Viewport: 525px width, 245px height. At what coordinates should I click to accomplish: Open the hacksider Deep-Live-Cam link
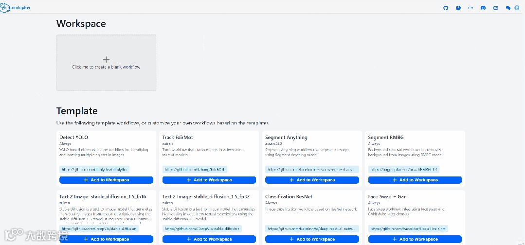(x=408, y=229)
